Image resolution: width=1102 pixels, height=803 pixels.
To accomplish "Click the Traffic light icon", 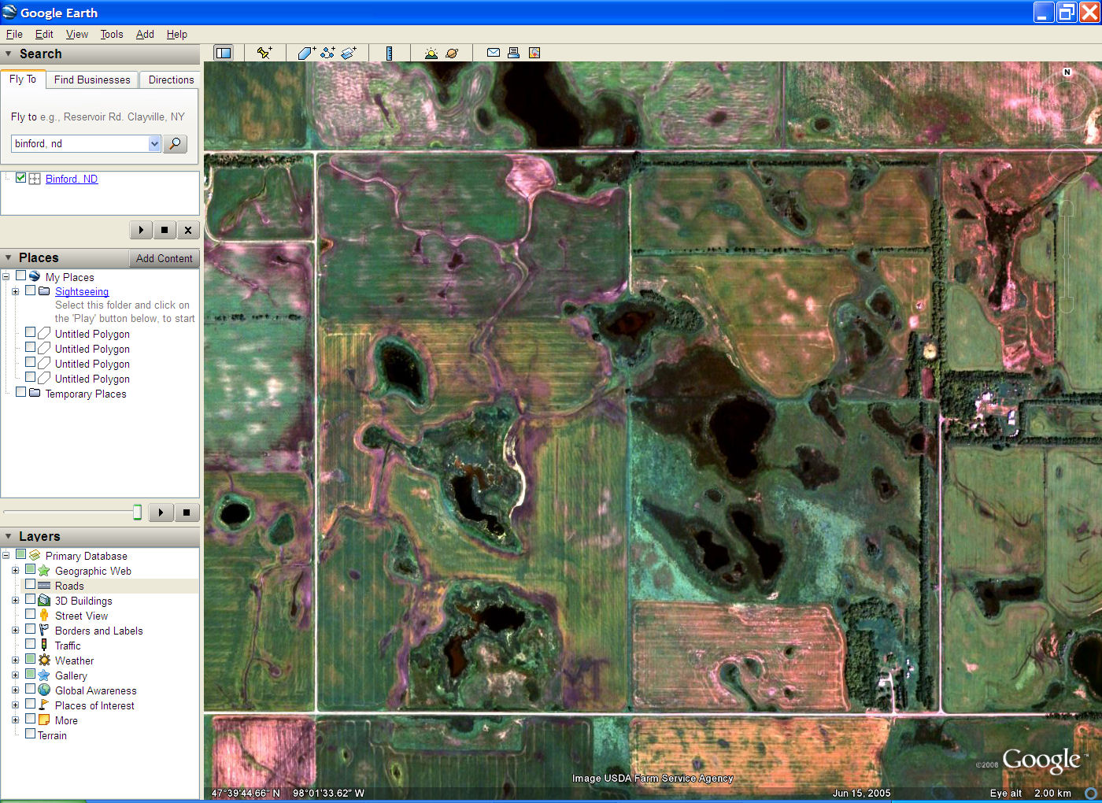I will [44, 646].
